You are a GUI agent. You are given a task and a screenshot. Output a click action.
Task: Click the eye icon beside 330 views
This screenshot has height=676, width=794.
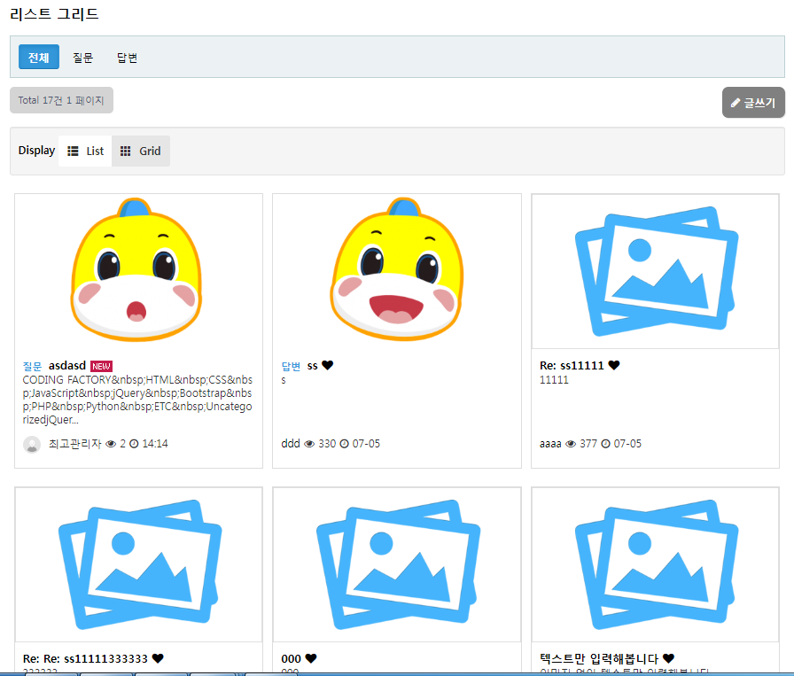click(x=309, y=444)
